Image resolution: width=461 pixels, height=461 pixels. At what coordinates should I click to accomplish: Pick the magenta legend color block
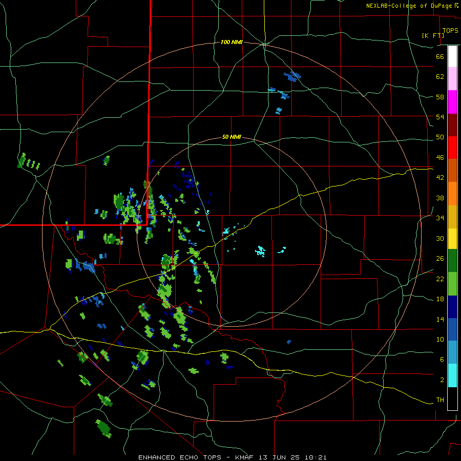coord(452,102)
